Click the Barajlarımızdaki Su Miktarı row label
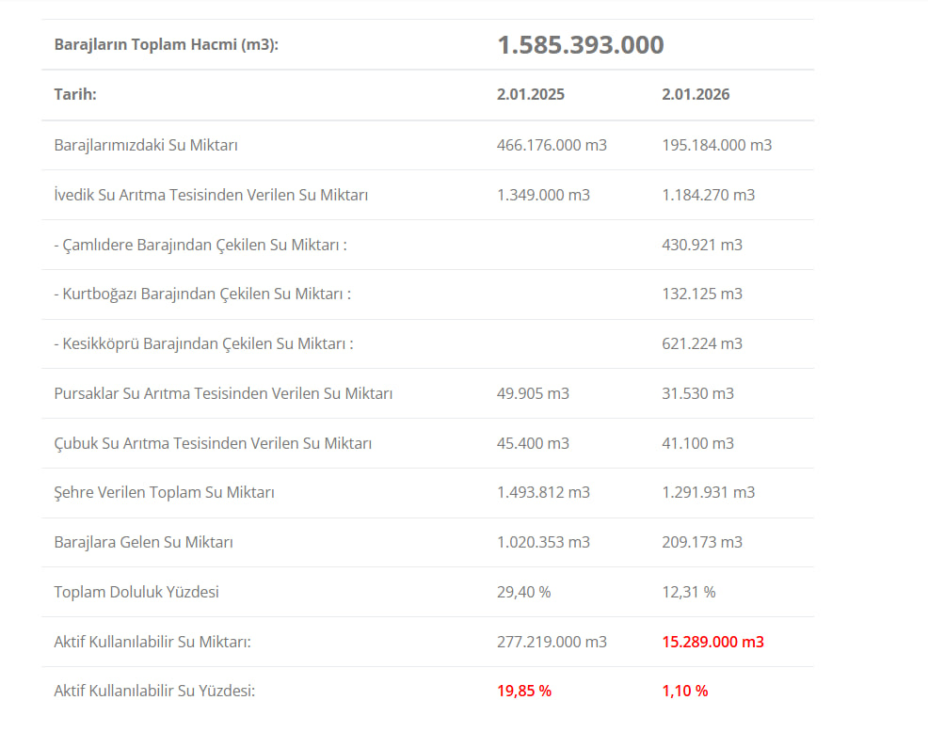The height and width of the screenshot is (748, 928). point(146,146)
